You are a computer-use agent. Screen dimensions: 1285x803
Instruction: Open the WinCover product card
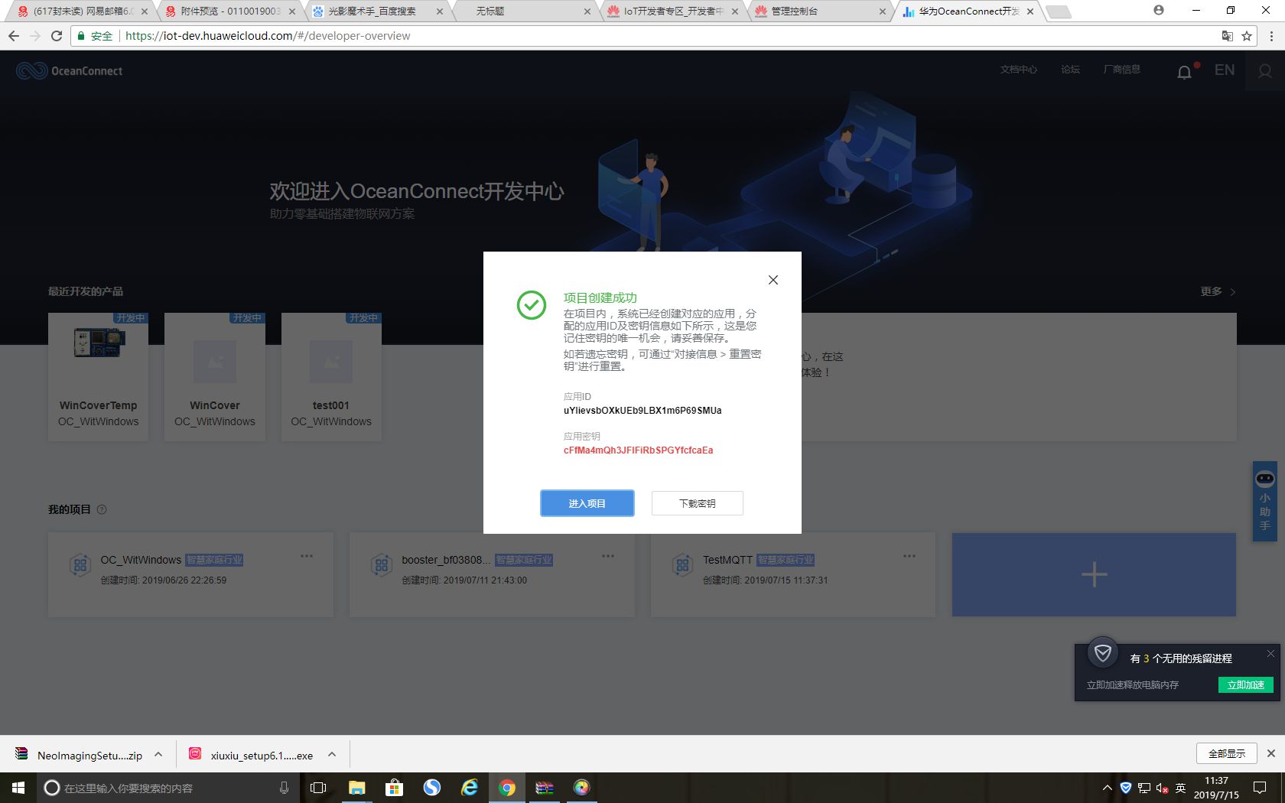215,376
